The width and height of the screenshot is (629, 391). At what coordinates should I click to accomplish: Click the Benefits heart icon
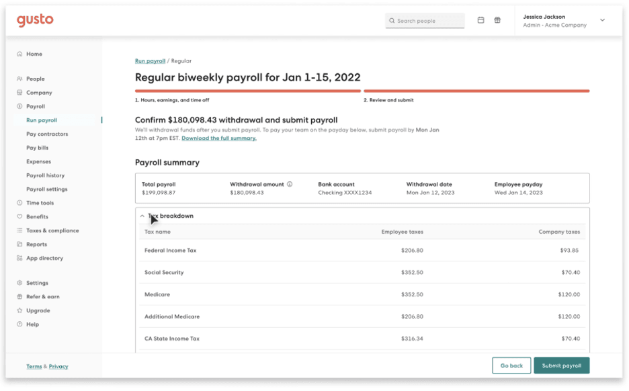(x=19, y=217)
